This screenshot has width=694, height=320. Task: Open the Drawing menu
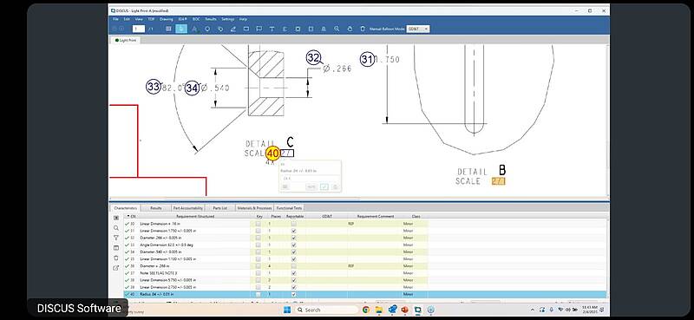(x=166, y=19)
